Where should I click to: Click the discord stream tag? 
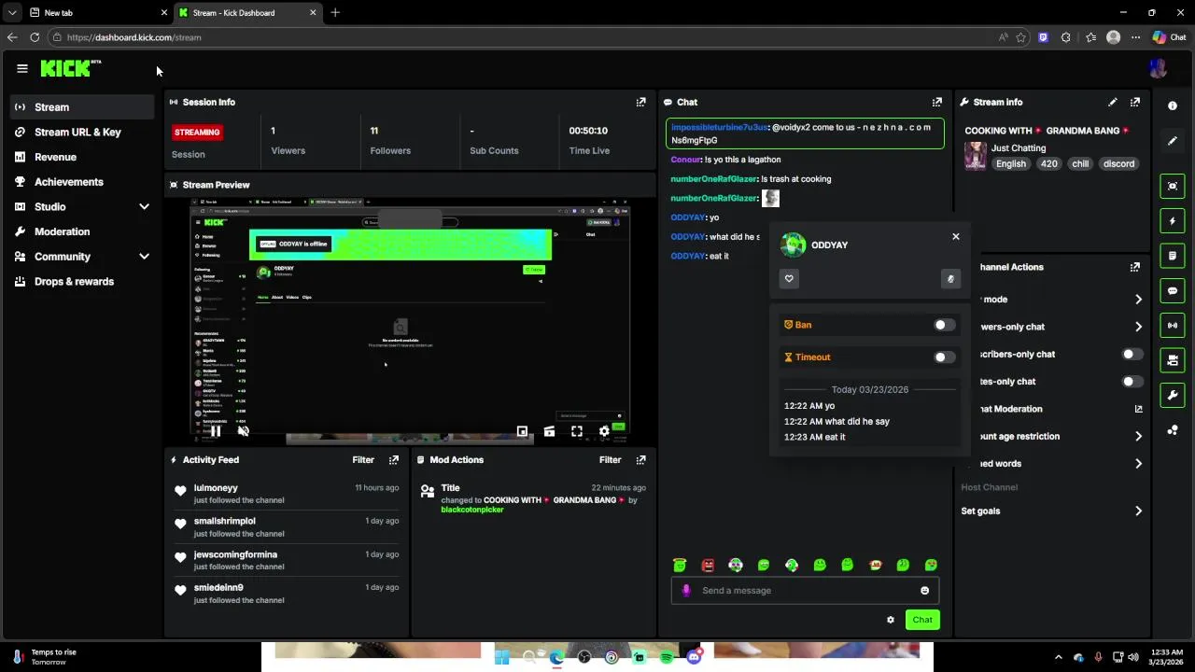tap(1118, 163)
